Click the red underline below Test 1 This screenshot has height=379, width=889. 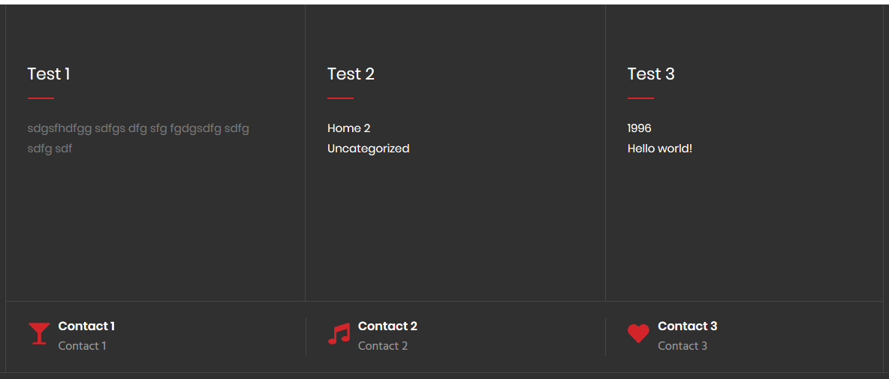(41, 98)
